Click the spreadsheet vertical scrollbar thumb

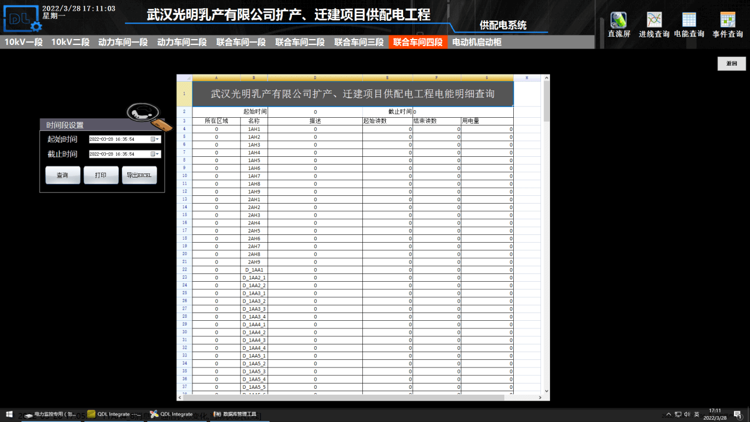pos(546,101)
